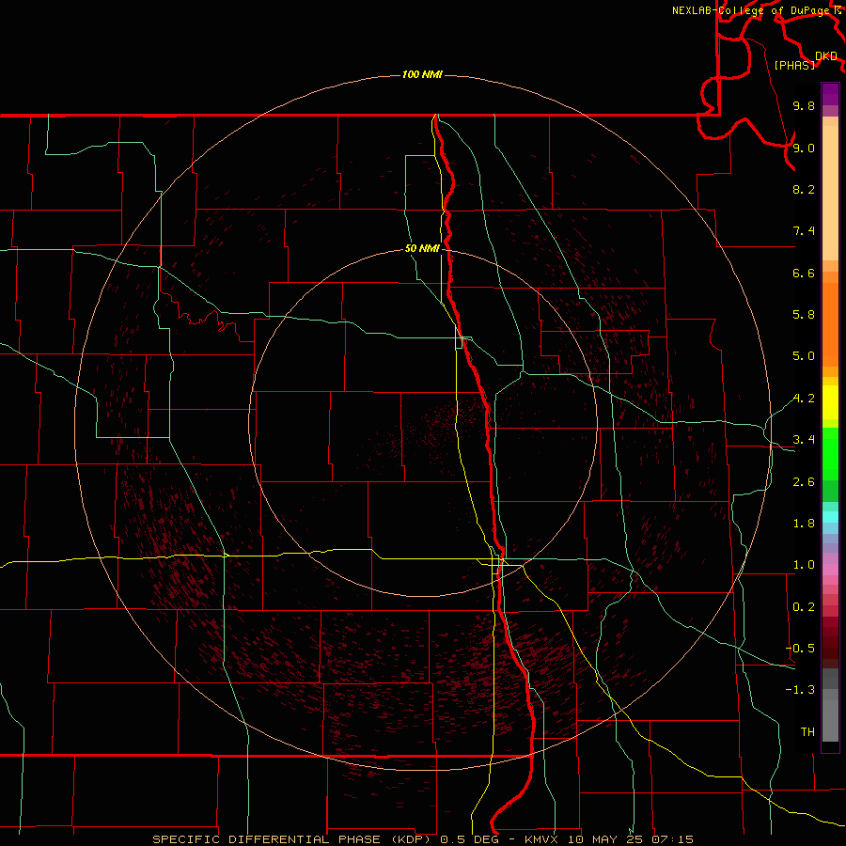Click the 2.6 value on the color scale
The width and height of the screenshot is (846, 846).
pos(804,482)
